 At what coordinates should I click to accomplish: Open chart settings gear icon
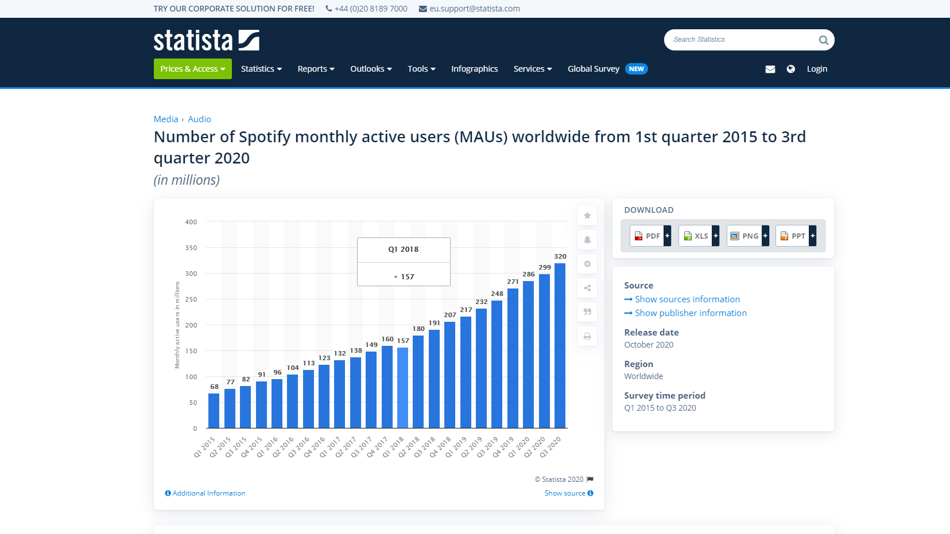click(x=587, y=264)
